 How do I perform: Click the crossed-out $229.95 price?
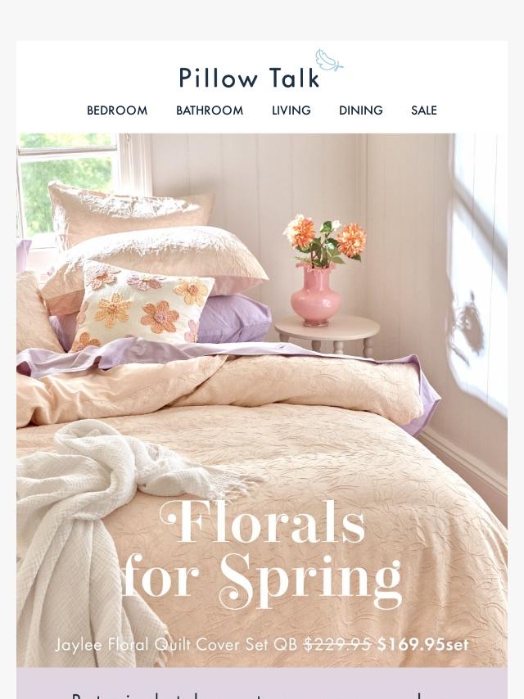click(337, 645)
